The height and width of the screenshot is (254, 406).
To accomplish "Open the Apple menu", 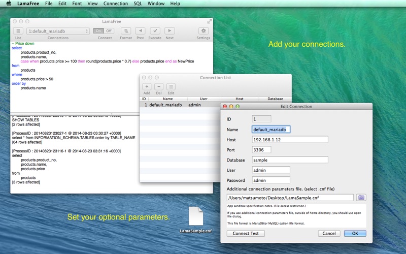I will click(x=9, y=4).
